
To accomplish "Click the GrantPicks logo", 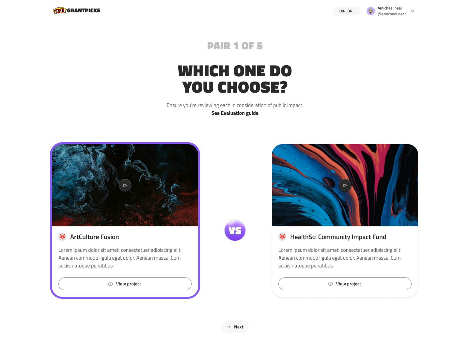I will (x=77, y=11).
